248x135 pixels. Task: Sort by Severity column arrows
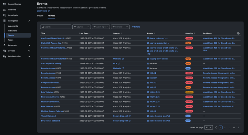(194, 33)
